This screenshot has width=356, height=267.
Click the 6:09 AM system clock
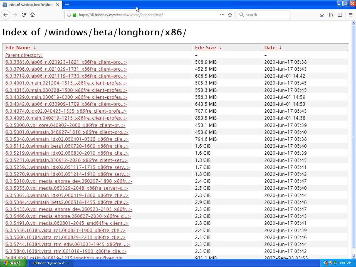click(x=346, y=263)
